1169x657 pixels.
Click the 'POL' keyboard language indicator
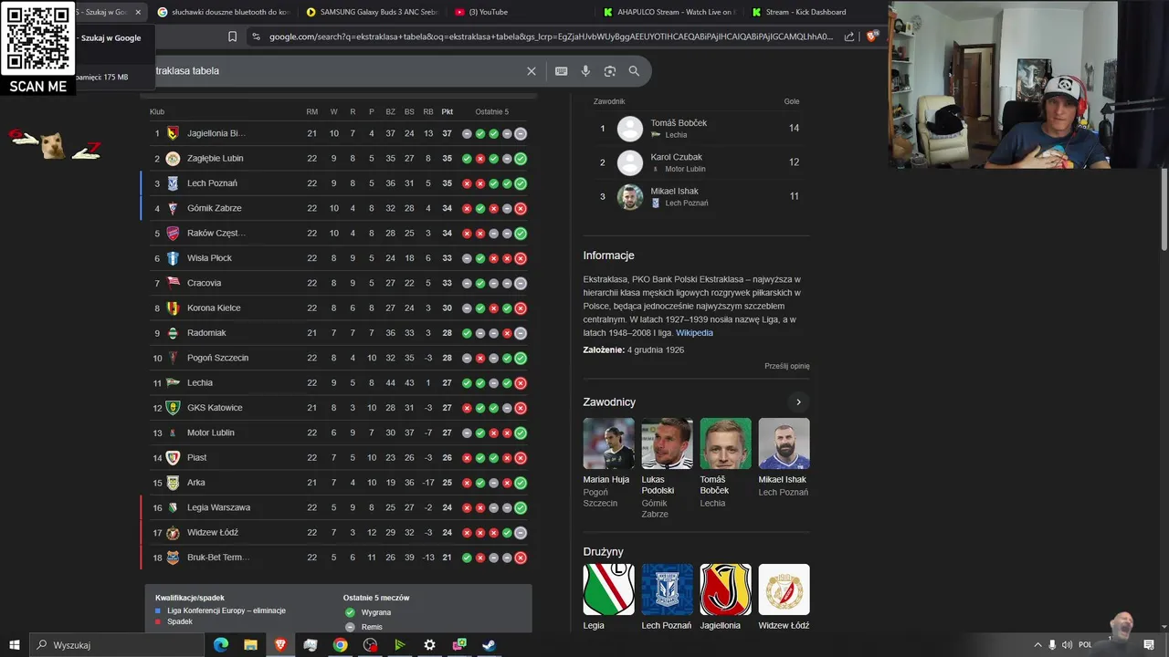click(x=1085, y=645)
